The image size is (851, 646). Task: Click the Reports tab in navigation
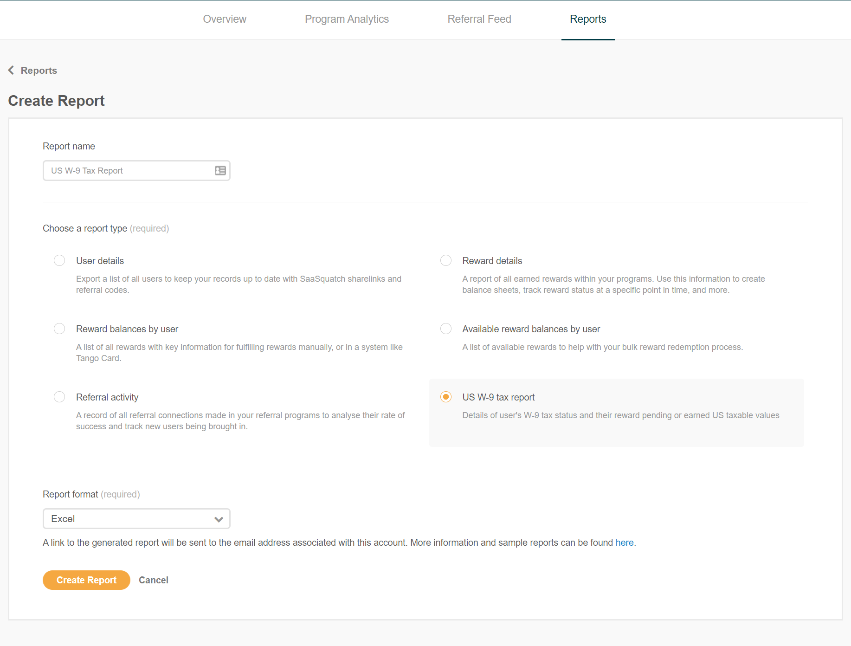click(x=587, y=19)
